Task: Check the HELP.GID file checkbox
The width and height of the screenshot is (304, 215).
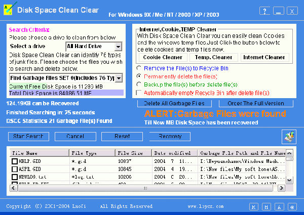Action: (15, 161)
